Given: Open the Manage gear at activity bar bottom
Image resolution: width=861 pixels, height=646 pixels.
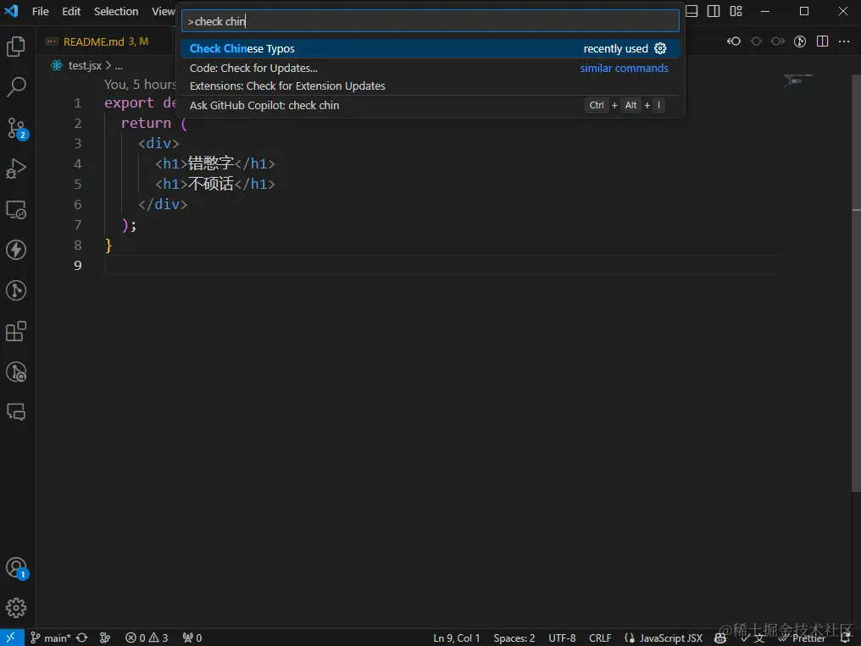Looking at the screenshot, I should pos(16,608).
